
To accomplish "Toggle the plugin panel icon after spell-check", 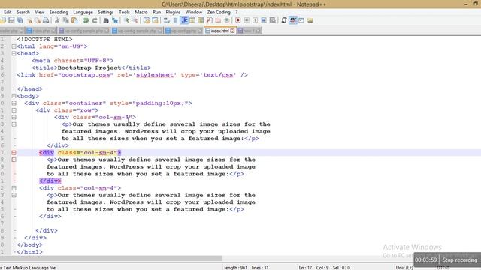I will (301, 20).
